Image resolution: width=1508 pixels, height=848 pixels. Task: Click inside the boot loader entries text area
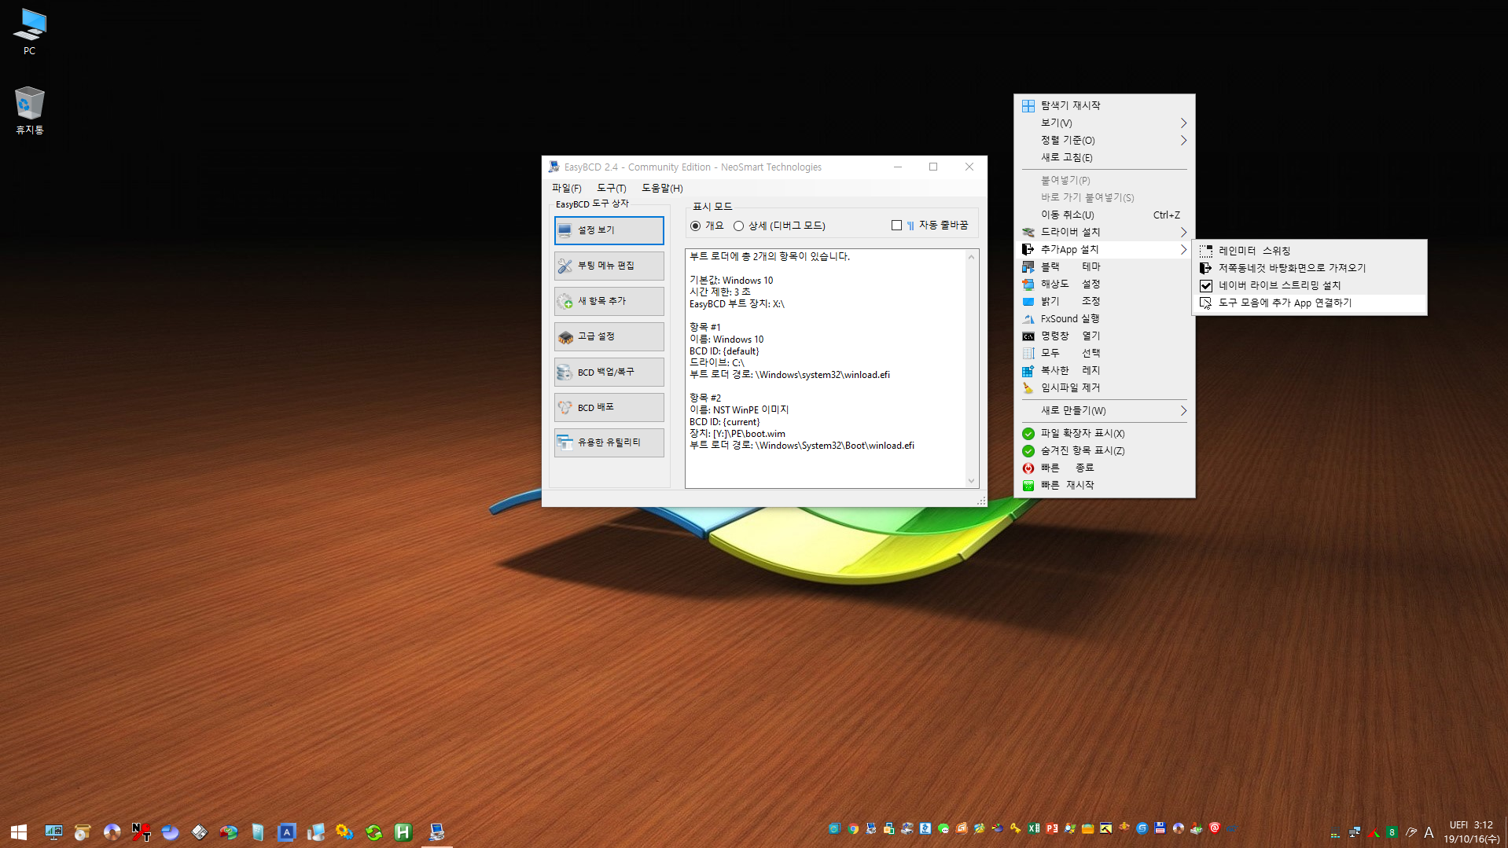[x=826, y=369]
